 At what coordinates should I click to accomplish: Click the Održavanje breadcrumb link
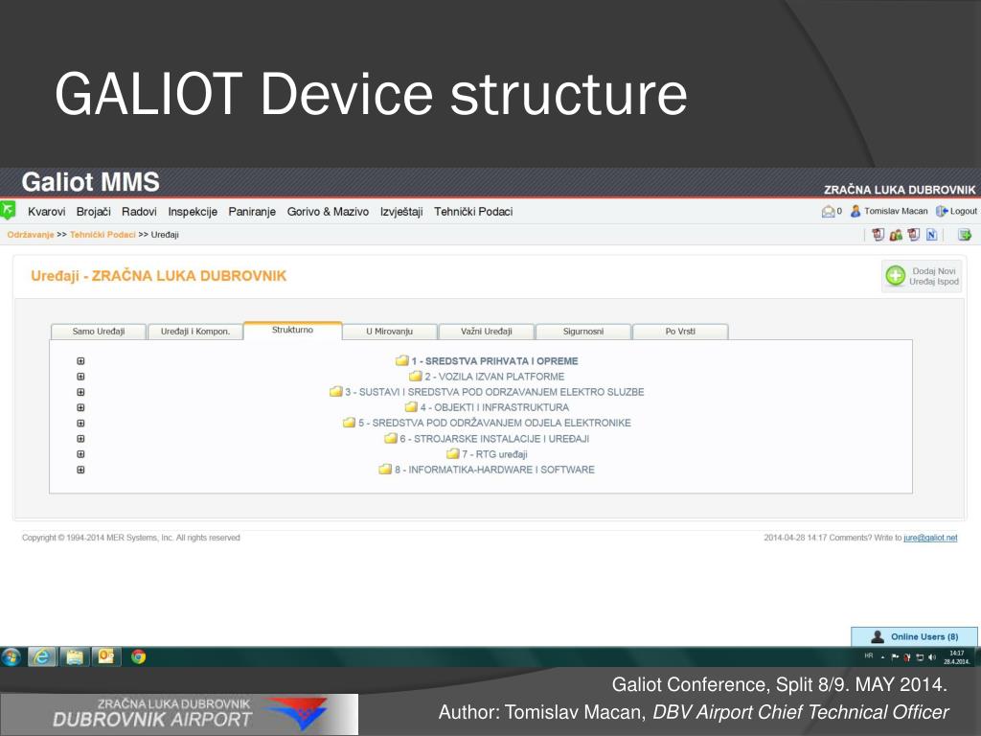click(30, 235)
